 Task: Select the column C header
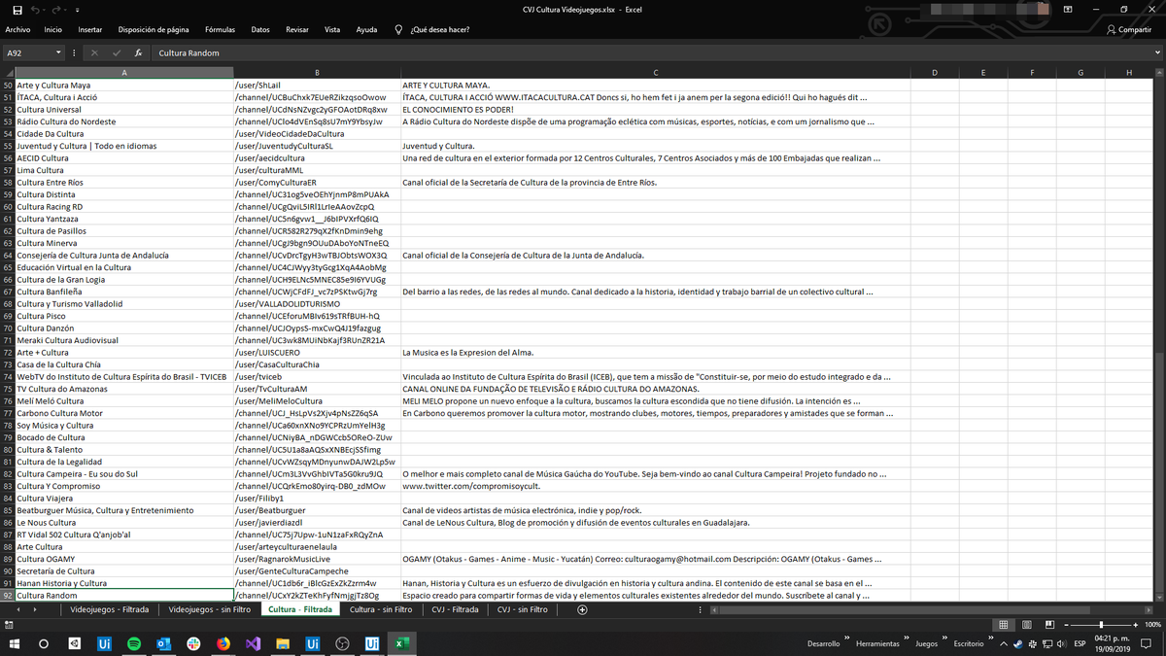pyautogui.click(x=655, y=73)
